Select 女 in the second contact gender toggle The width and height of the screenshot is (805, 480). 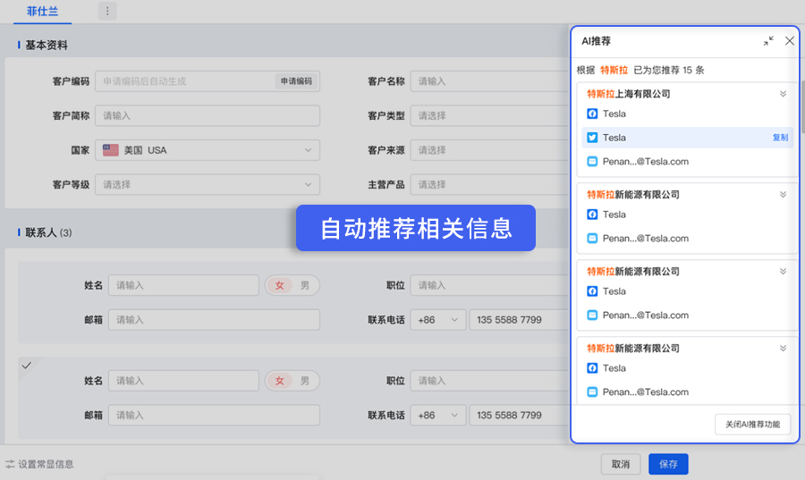pos(279,381)
